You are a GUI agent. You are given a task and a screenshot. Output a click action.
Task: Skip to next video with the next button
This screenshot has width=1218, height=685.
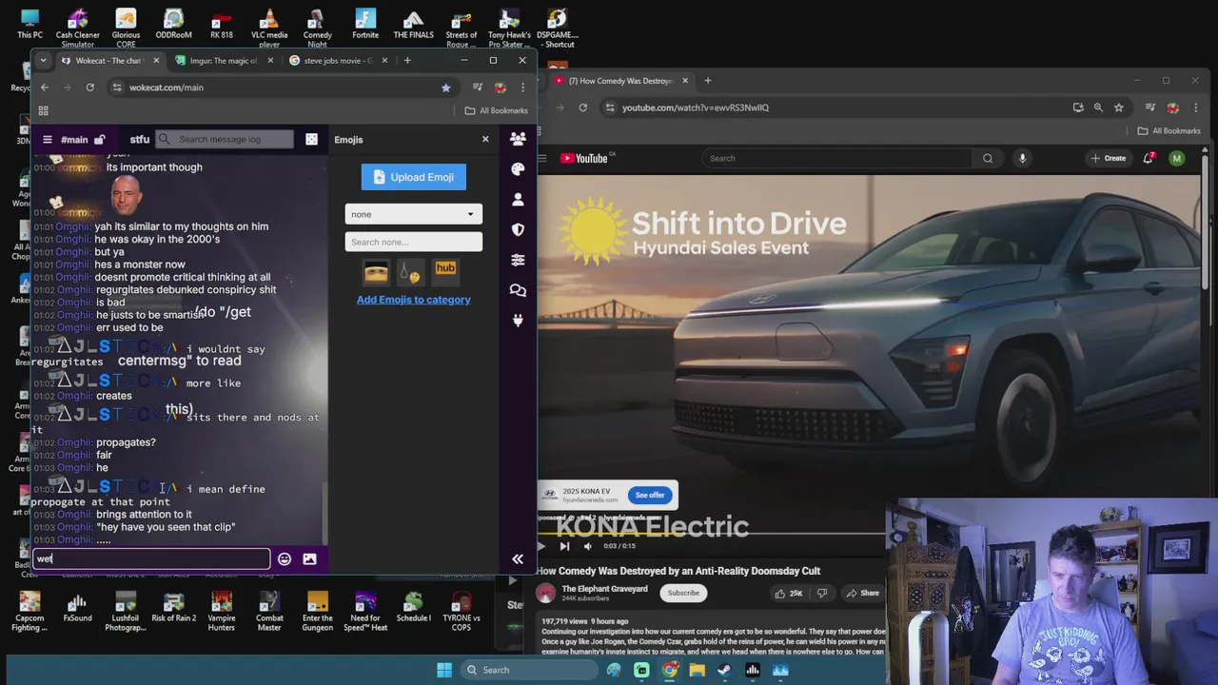coord(564,546)
